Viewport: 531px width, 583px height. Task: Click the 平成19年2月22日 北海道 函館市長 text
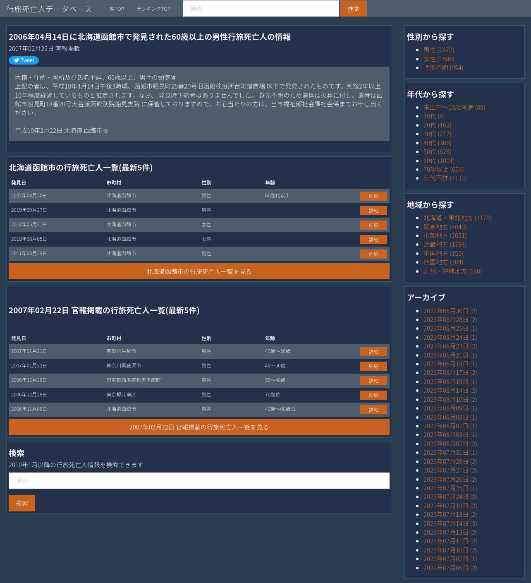tap(62, 130)
